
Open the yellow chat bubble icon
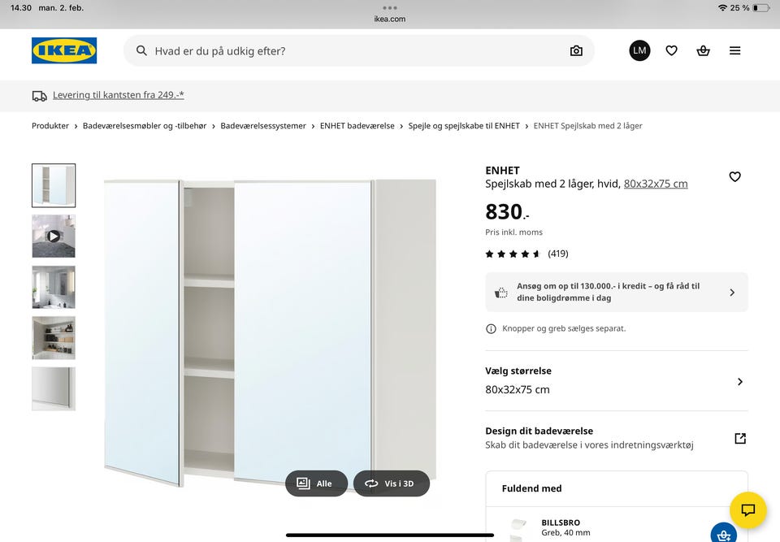[747, 510]
